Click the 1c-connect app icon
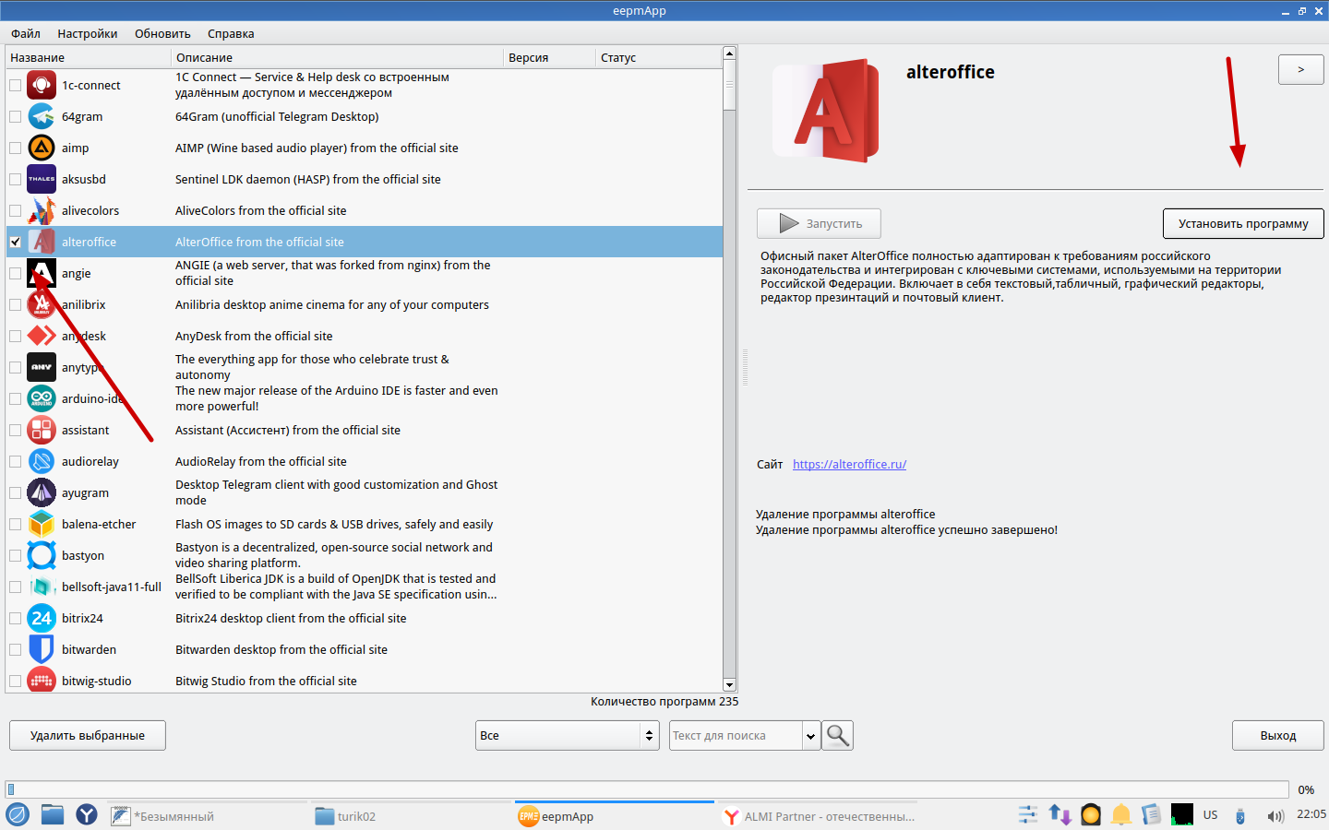Viewport: 1329px width, 830px height. [x=42, y=85]
